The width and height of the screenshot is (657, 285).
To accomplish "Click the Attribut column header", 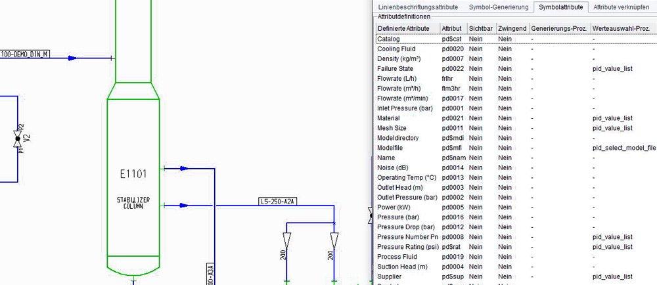I will pyautogui.click(x=454, y=28).
